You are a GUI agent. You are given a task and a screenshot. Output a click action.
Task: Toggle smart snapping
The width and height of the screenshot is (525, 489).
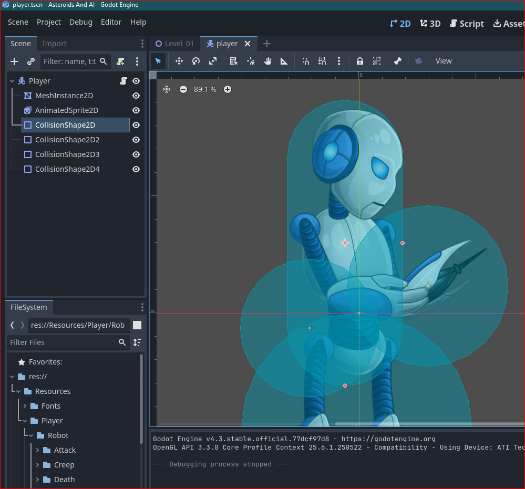(305, 61)
